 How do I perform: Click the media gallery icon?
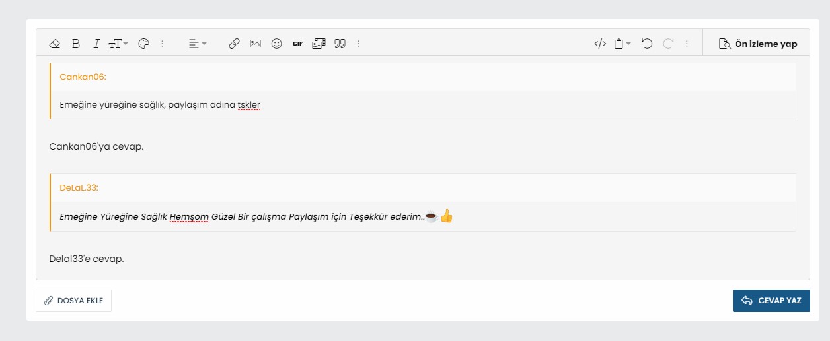tap(319, 44)
